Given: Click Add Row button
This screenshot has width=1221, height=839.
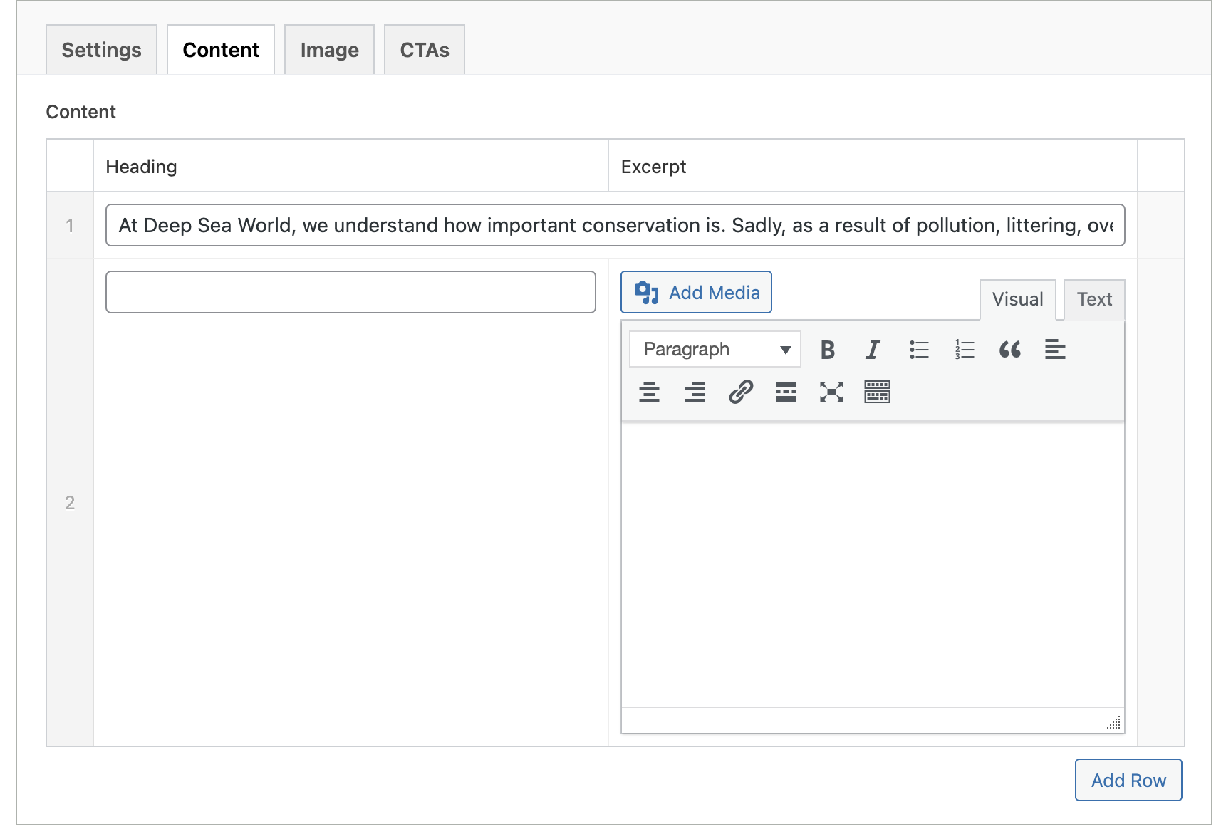Looking at the screenshot, I should (1128, 780).
